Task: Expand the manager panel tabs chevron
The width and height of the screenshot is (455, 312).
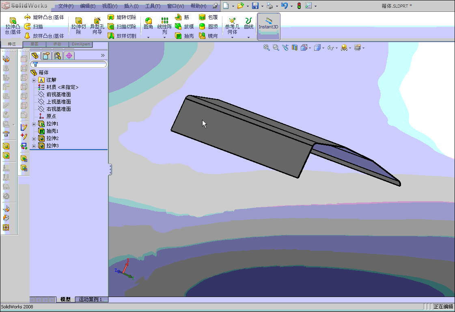Action: click(103, 56)
